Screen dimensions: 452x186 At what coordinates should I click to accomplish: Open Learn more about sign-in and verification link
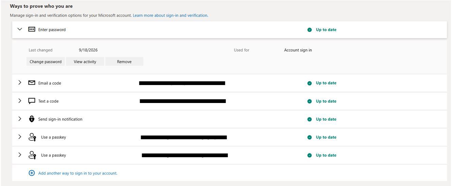pos(170,15)
